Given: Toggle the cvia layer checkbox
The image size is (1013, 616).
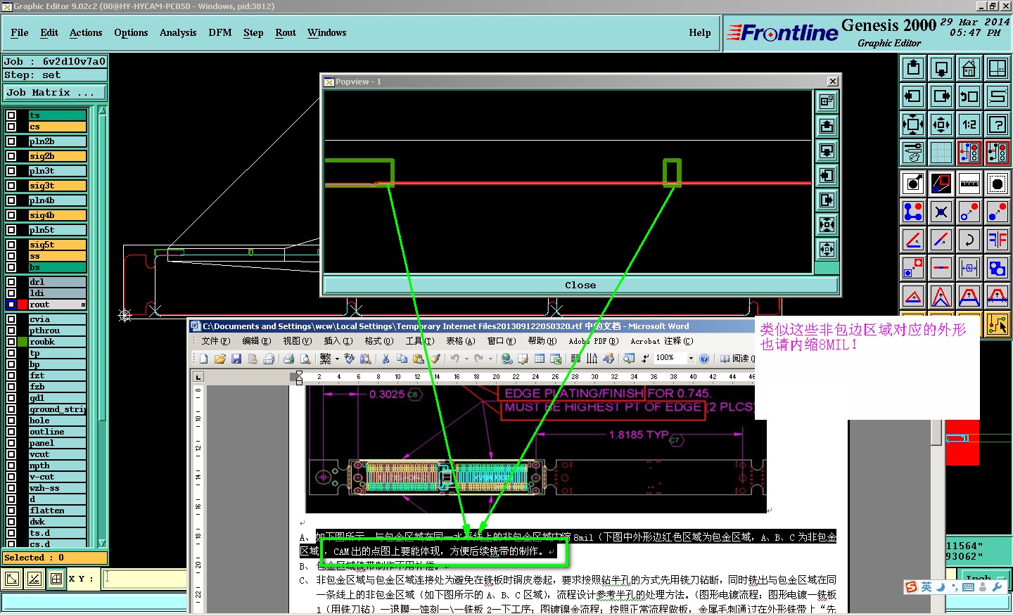Looking at the screenshot, I should pyautogui.click(x=11, y=319).
